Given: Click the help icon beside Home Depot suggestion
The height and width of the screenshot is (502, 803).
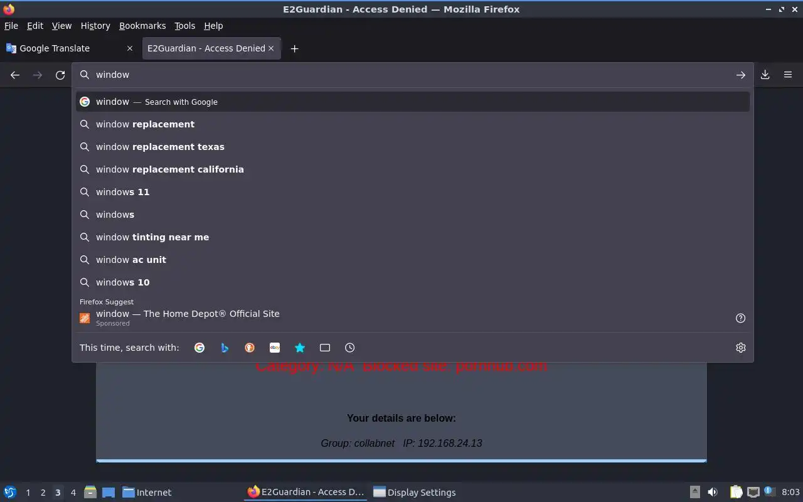Looking at the screenshot, I should tap(740, 318).
